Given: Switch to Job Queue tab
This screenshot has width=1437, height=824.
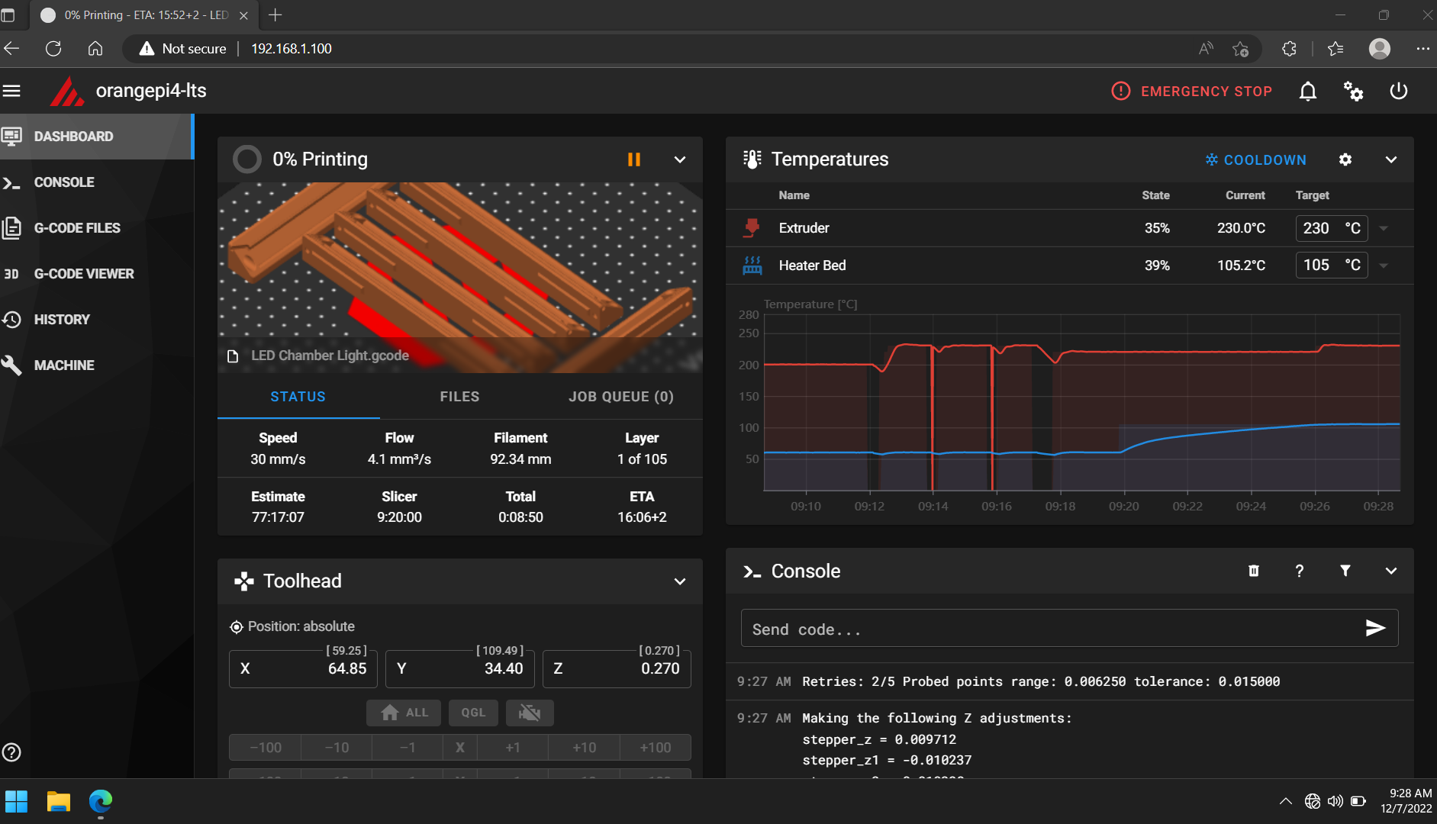Looking at the screenshot, I should pos(621,397).
